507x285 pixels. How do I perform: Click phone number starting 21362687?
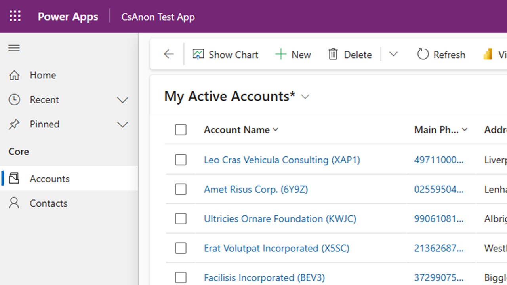439,248
